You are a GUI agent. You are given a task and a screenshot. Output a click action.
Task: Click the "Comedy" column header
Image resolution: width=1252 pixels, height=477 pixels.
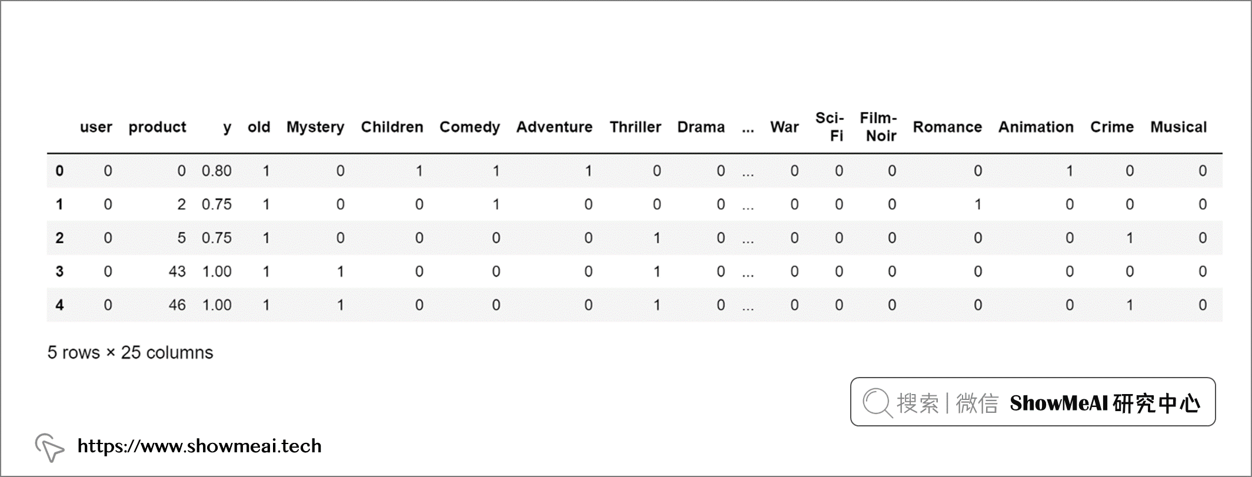470,127
